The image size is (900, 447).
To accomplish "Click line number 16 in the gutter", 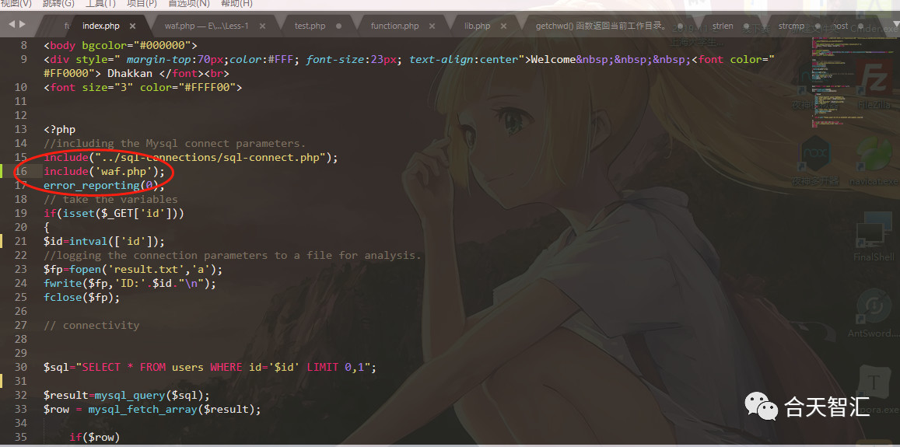I will tap(21, 171).
